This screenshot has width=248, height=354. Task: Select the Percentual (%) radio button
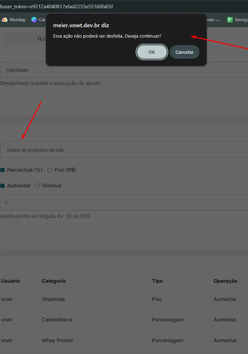click(x=2, y=170)
